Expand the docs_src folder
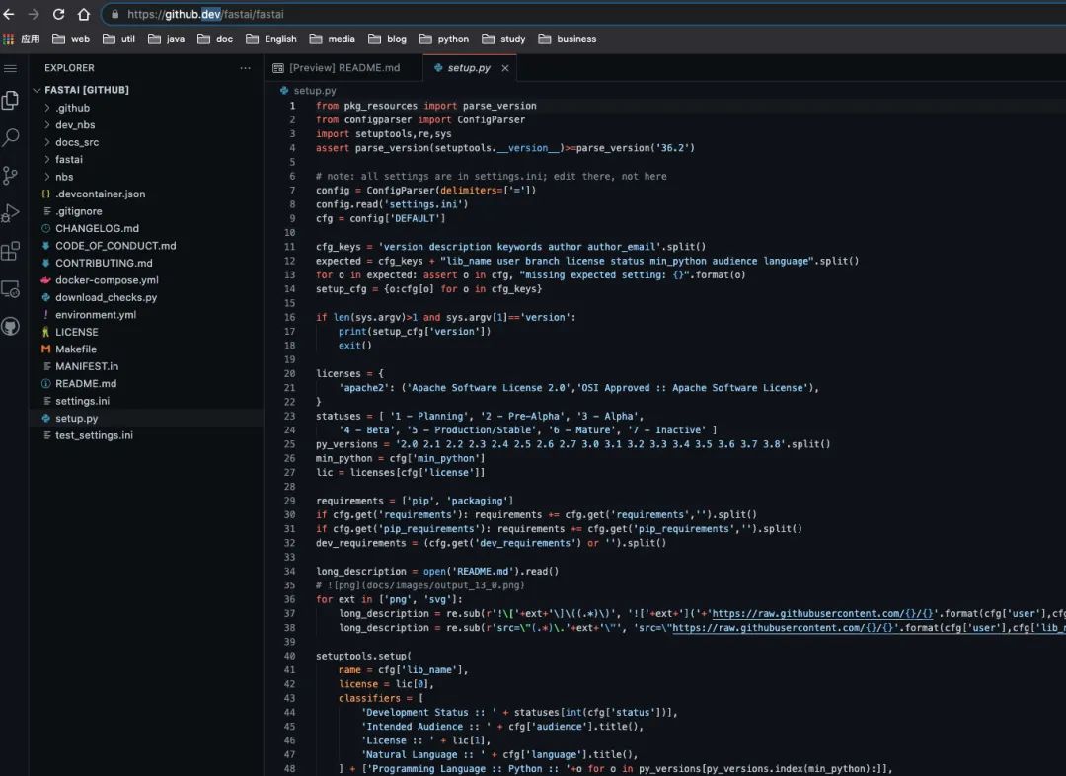 (76, 142)
